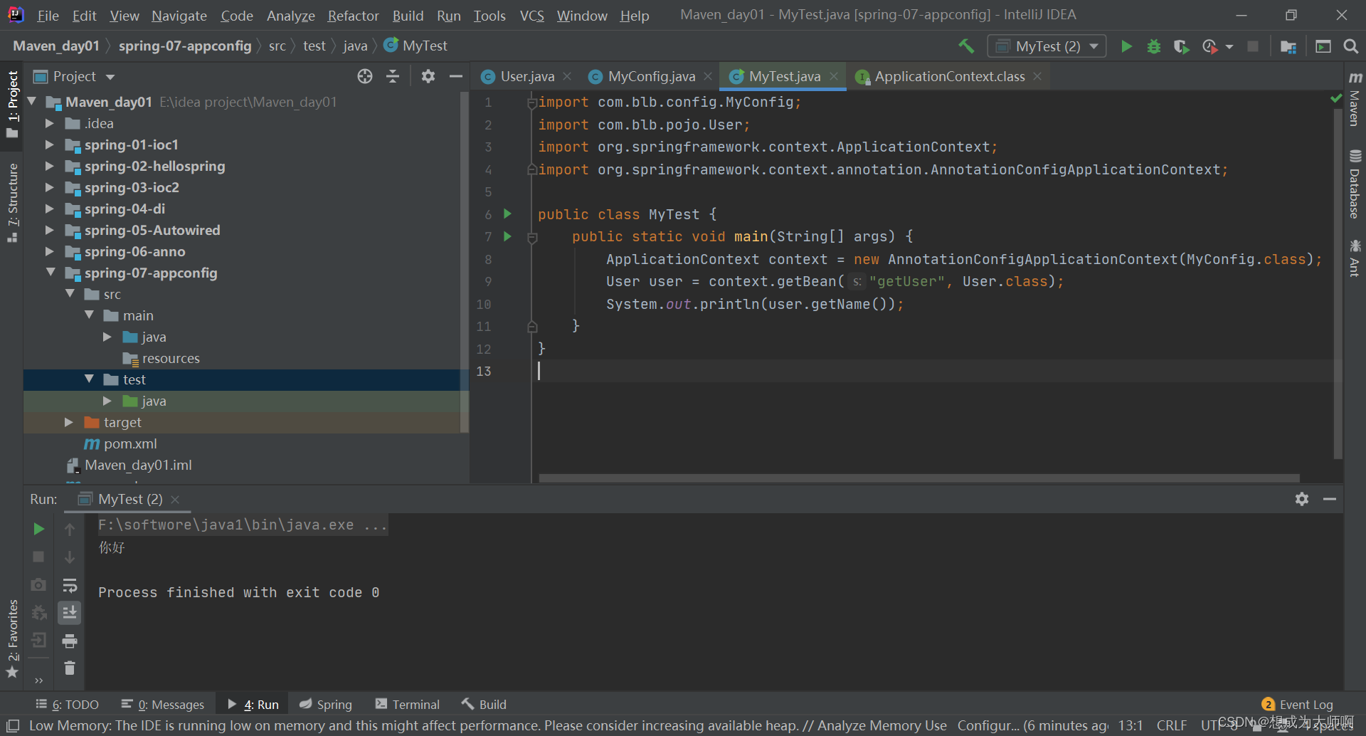The height and width of the screenshot is (736, 1366).
Task: Click the camera dump threads icon
Action: click(39, 584)
